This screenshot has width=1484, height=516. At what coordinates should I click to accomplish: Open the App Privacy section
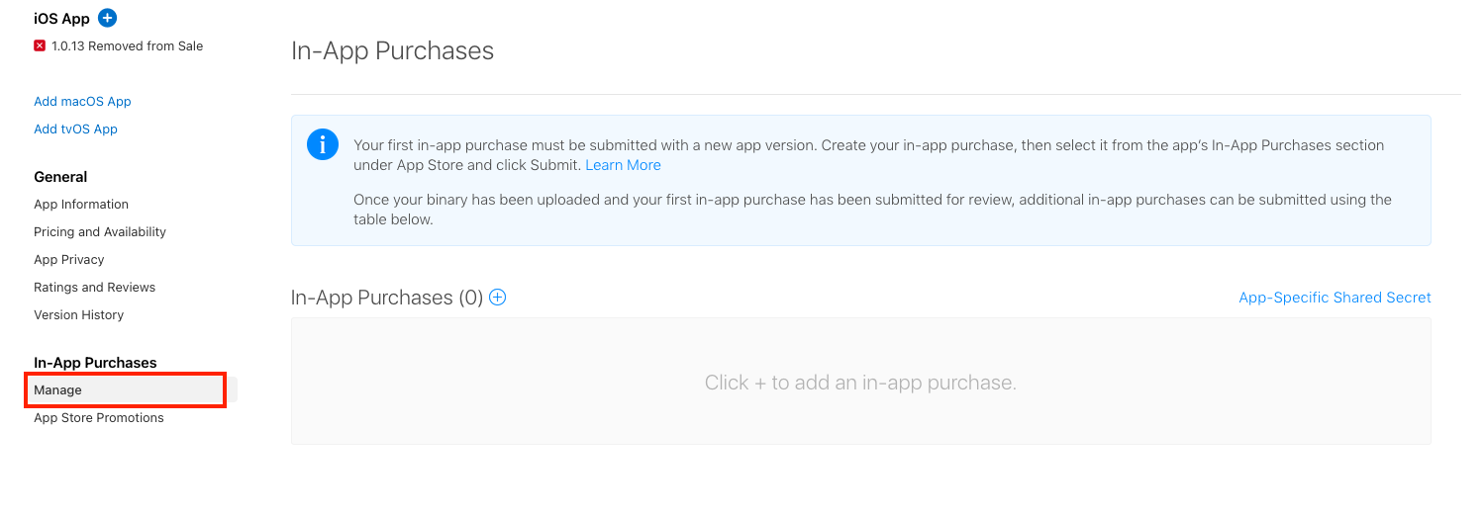[69, 259]
